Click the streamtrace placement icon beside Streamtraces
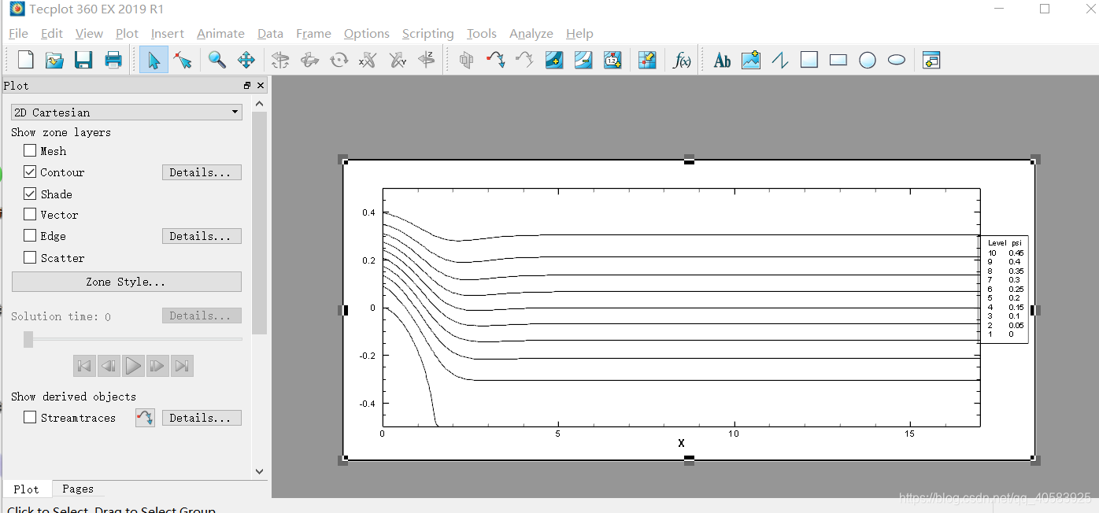This screenshot has height=513, width=1099. (145, 418)
